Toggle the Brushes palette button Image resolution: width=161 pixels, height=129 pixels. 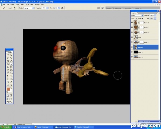[x=98, y=8]
